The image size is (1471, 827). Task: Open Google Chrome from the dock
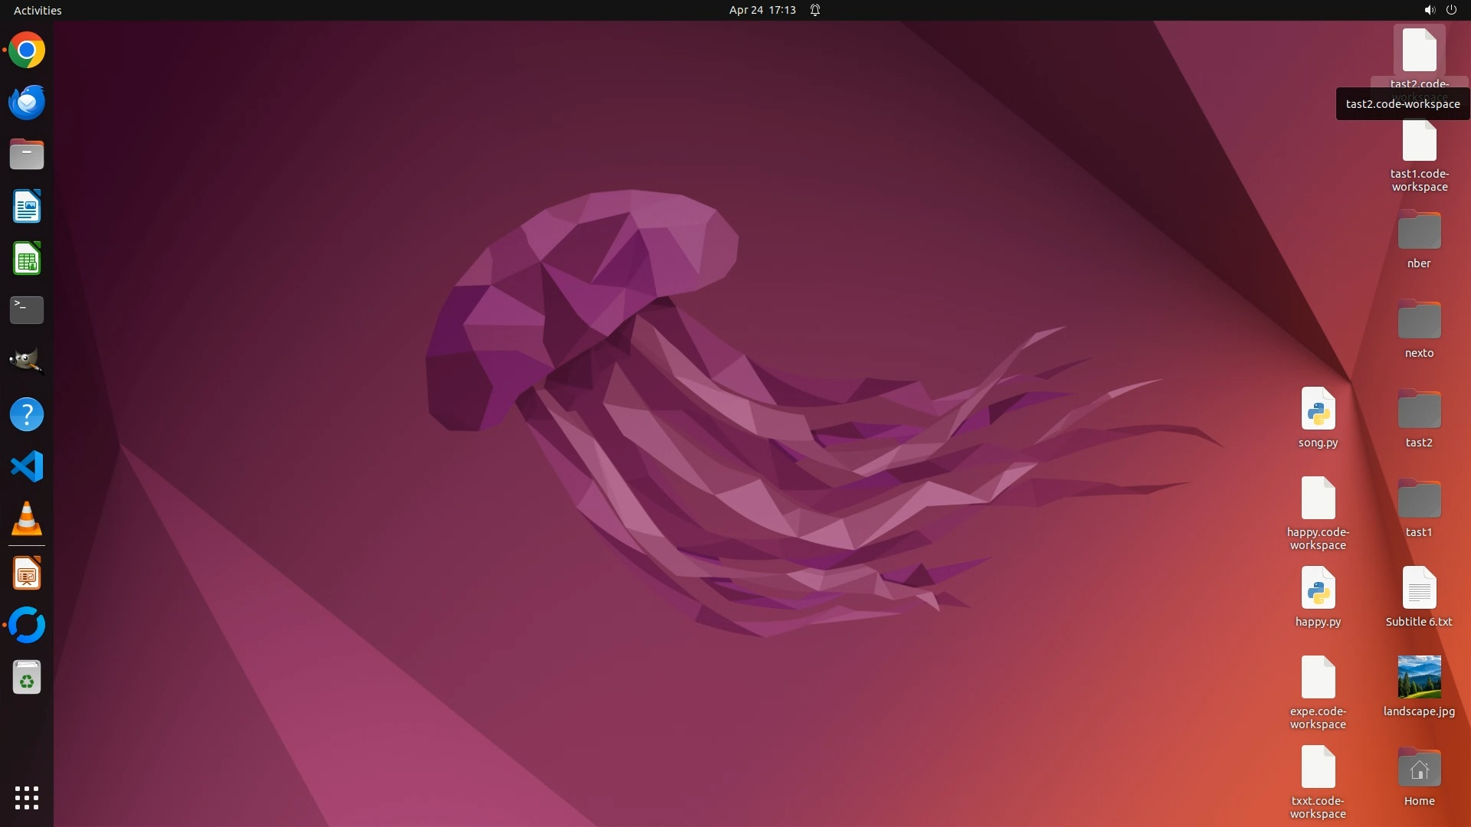(27, 51)
